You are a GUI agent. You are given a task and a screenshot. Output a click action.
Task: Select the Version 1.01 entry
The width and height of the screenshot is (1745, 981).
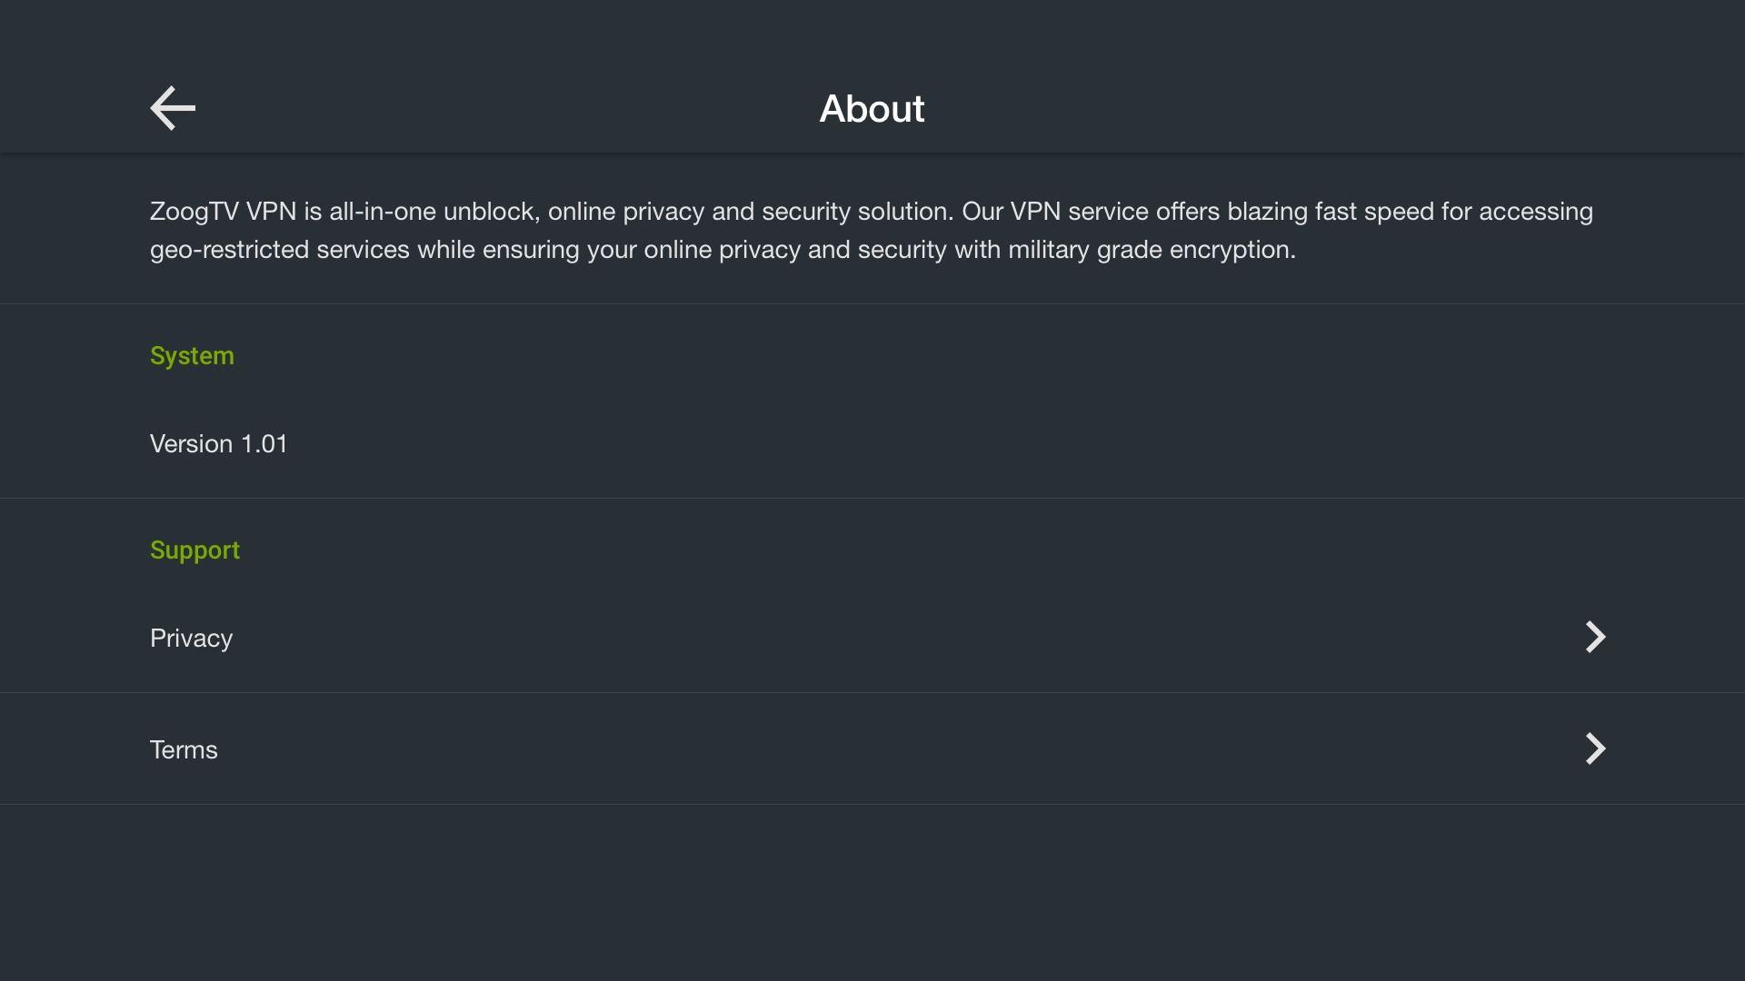click(x=218, y=443)
